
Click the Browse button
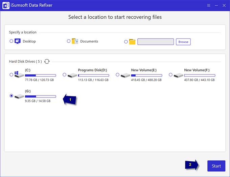(183, 42)
